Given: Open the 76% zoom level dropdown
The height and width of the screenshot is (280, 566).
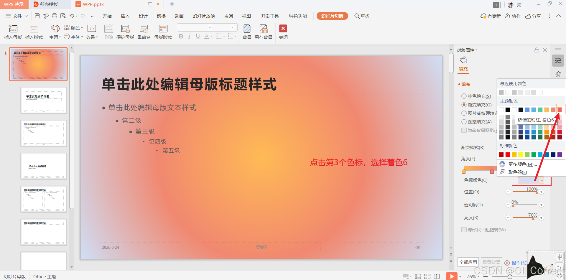Looking at the screenshot, I should click(473, 276).
